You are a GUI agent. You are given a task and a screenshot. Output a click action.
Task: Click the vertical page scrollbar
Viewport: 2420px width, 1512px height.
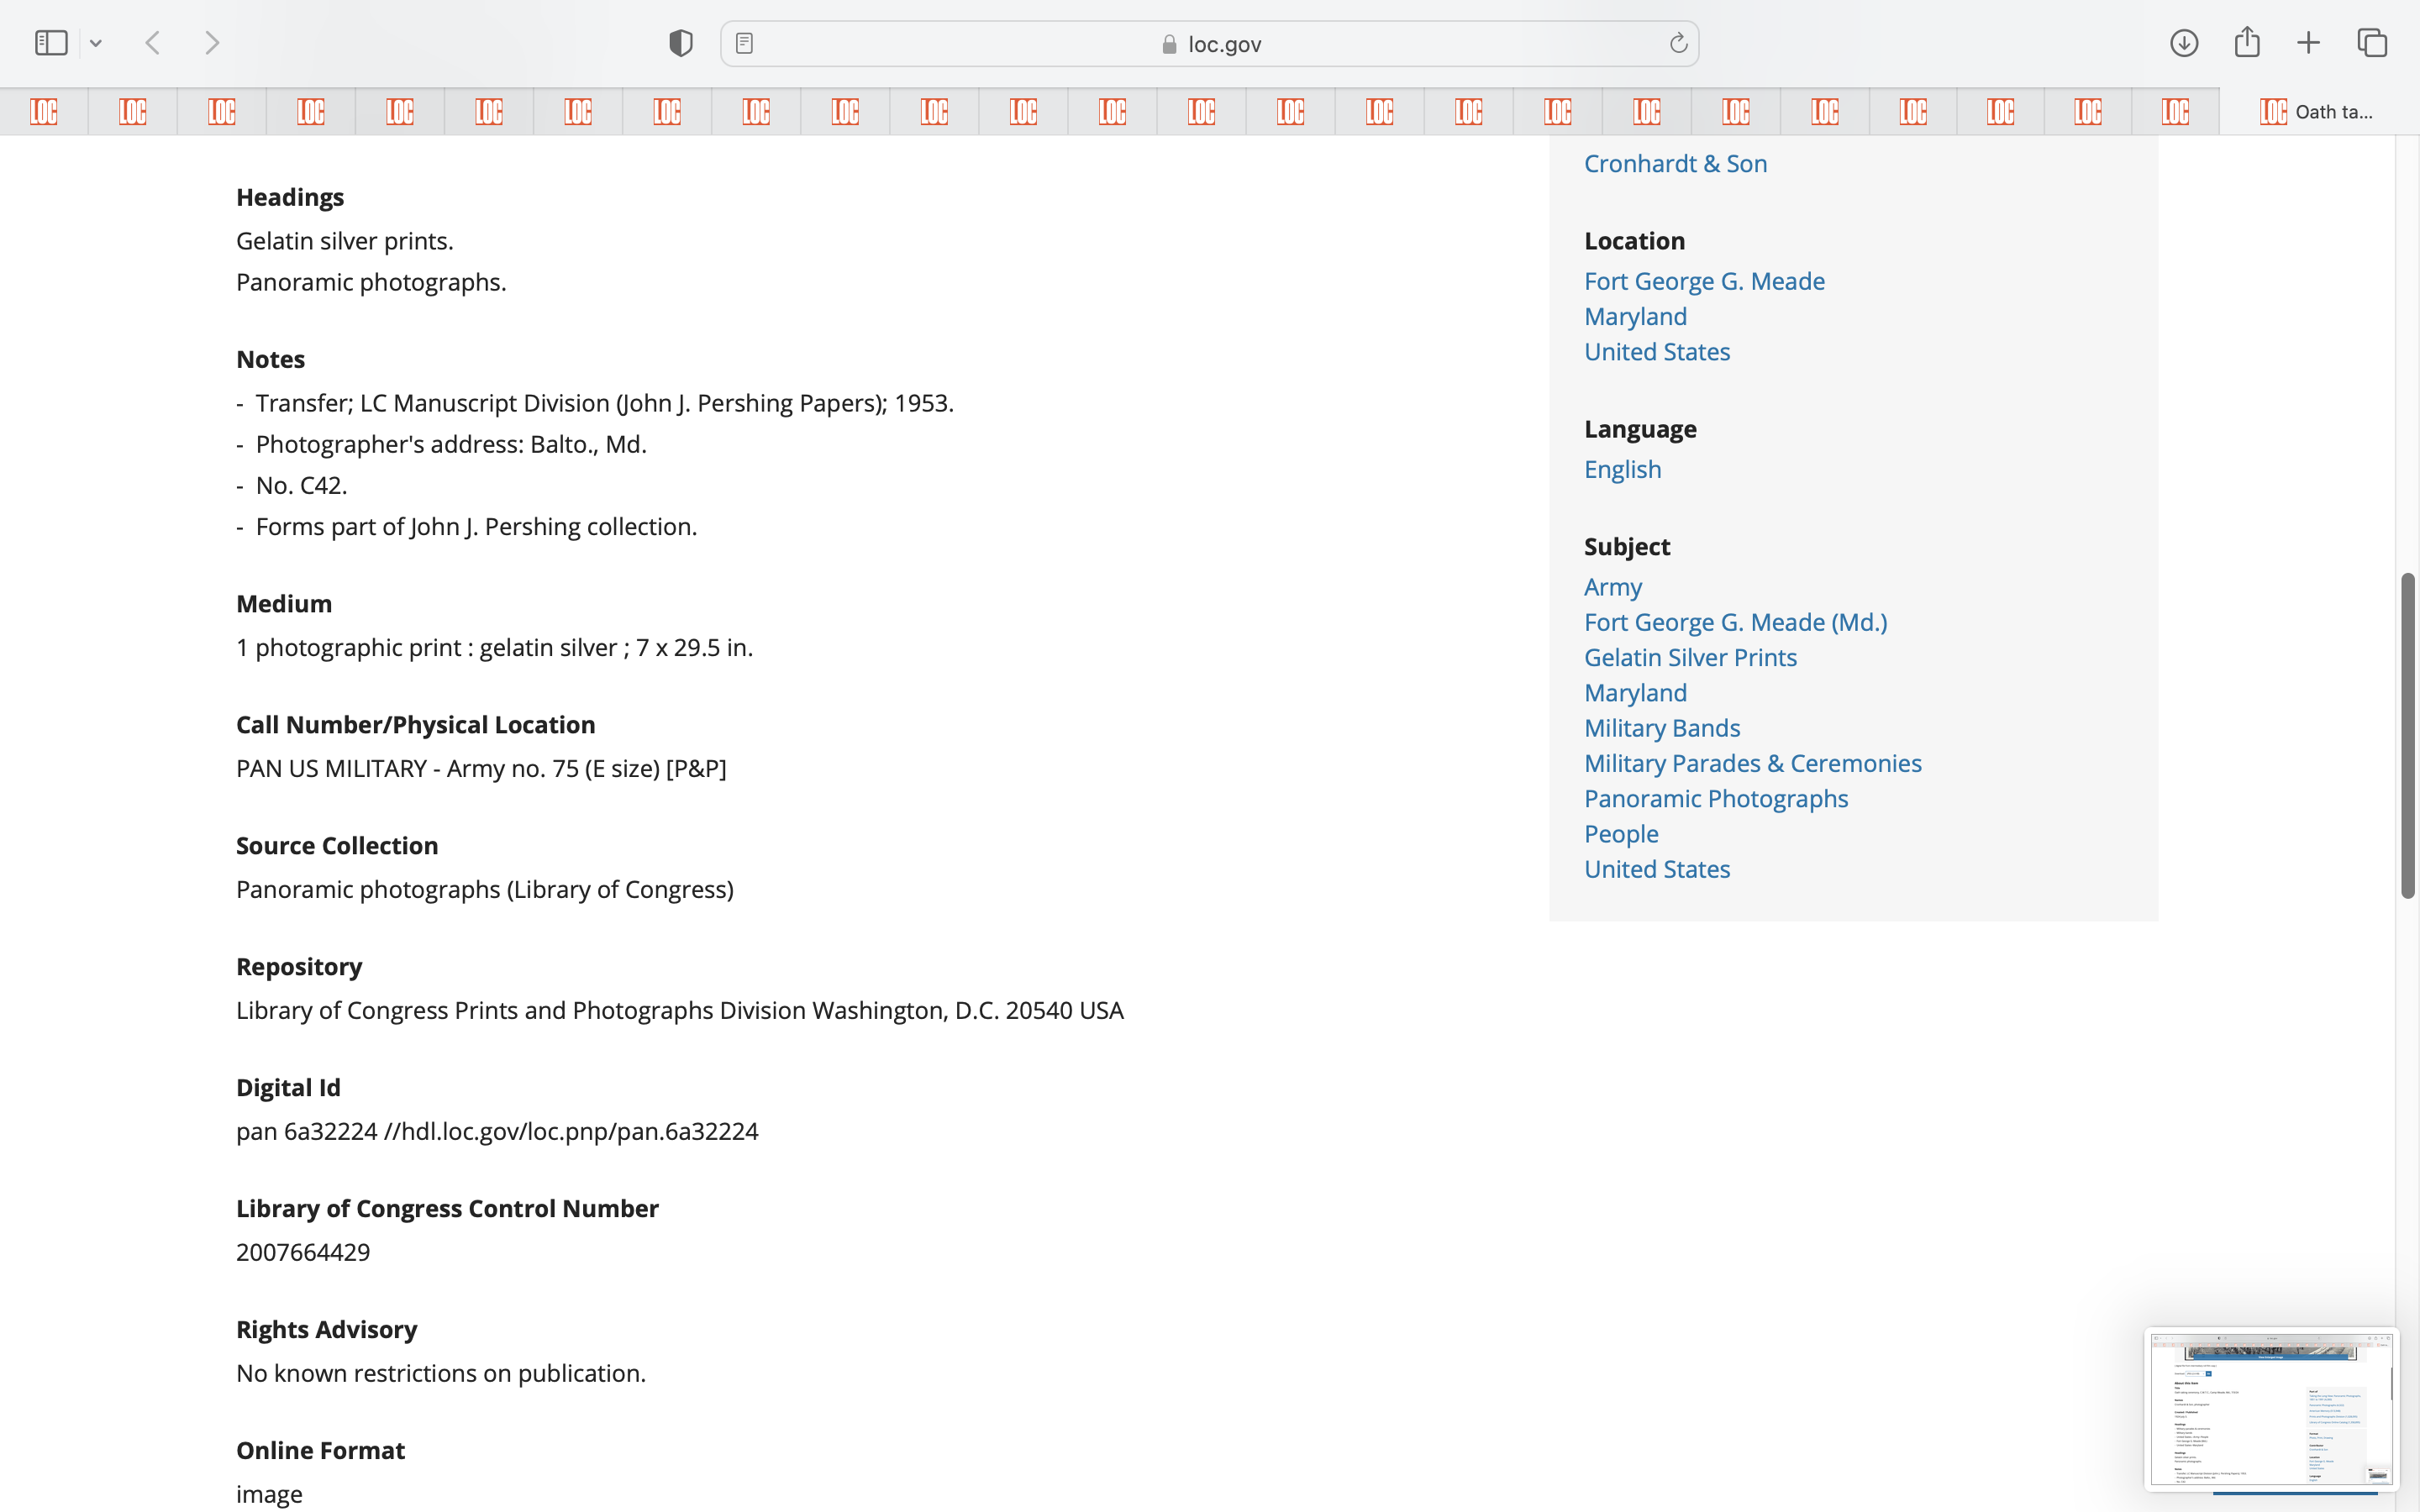point(2407,735)
